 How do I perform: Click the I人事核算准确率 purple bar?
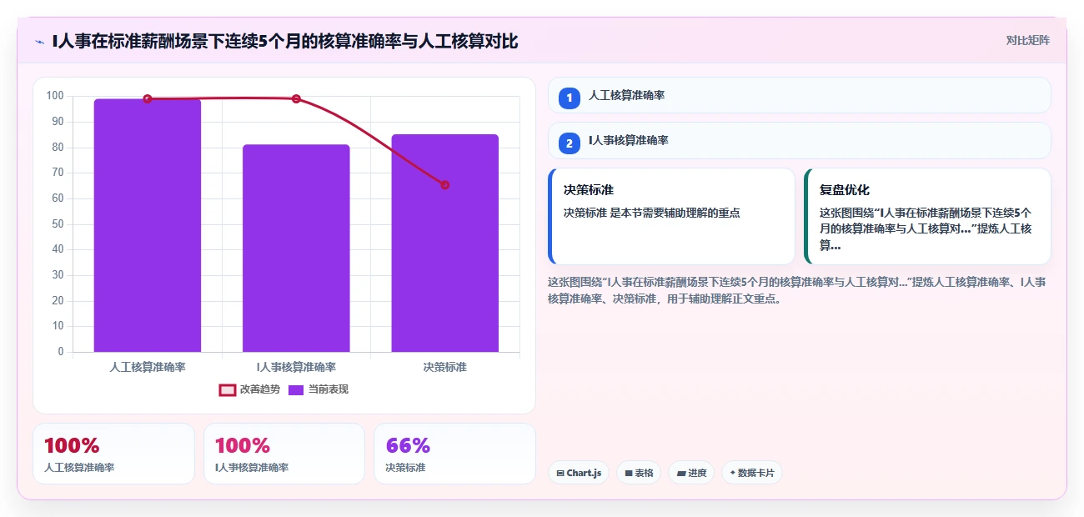(296, 248)
